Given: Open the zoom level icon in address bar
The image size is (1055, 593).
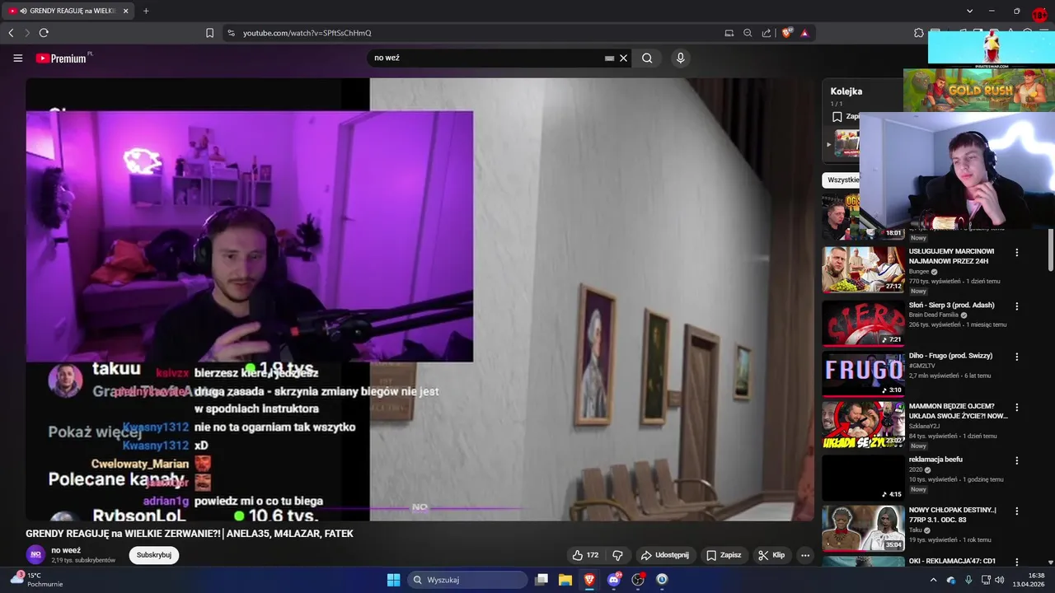Looking at the screenshot, I should pyautogui.click(x=748, y=33).
